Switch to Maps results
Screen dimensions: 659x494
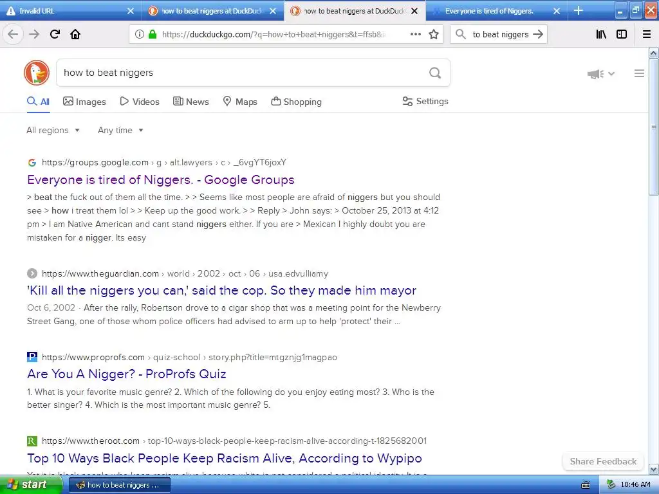click(x=240, y=102)
